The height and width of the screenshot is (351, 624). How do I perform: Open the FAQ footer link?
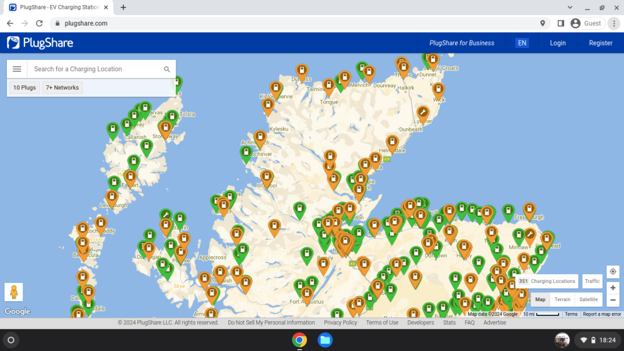click(x=470, y=323)
